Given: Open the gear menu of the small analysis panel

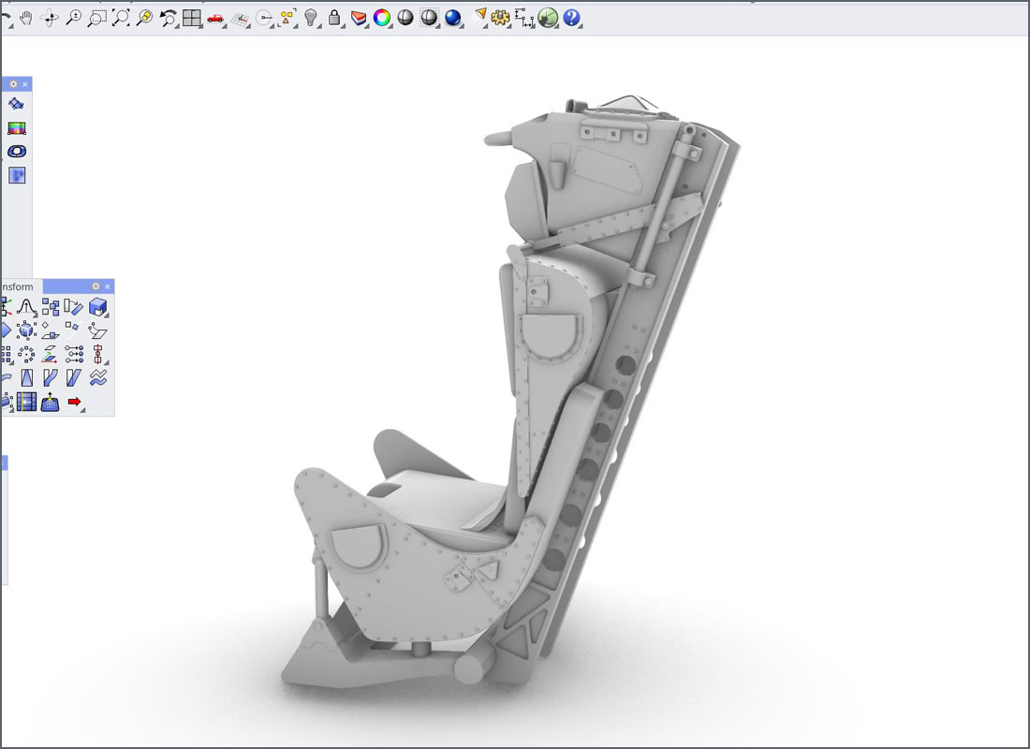Looking at the screenshot, I should point(13,84).
